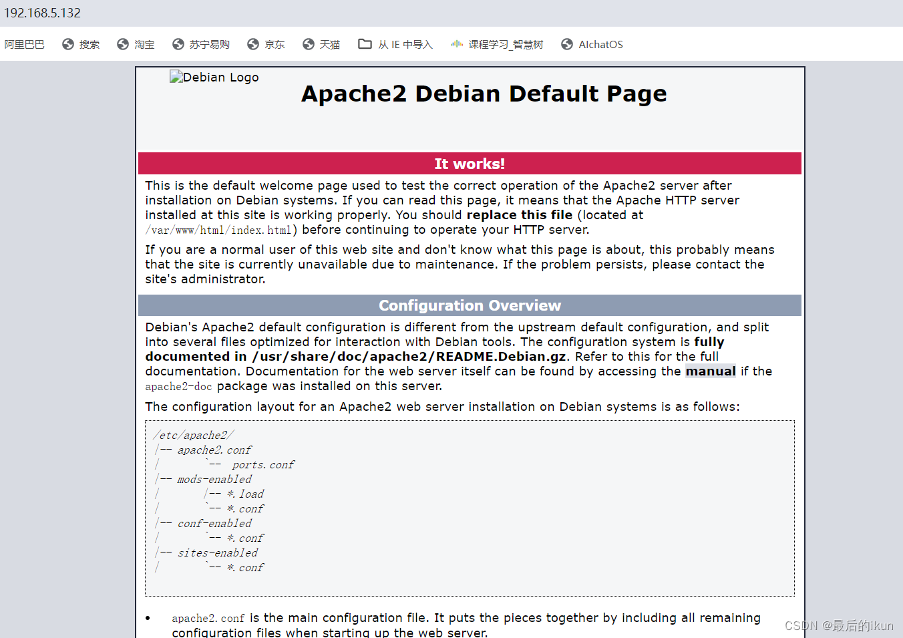Open the 课程学习_智慧树 bookmark
903x638 pixels.
[x=506, y=44]
